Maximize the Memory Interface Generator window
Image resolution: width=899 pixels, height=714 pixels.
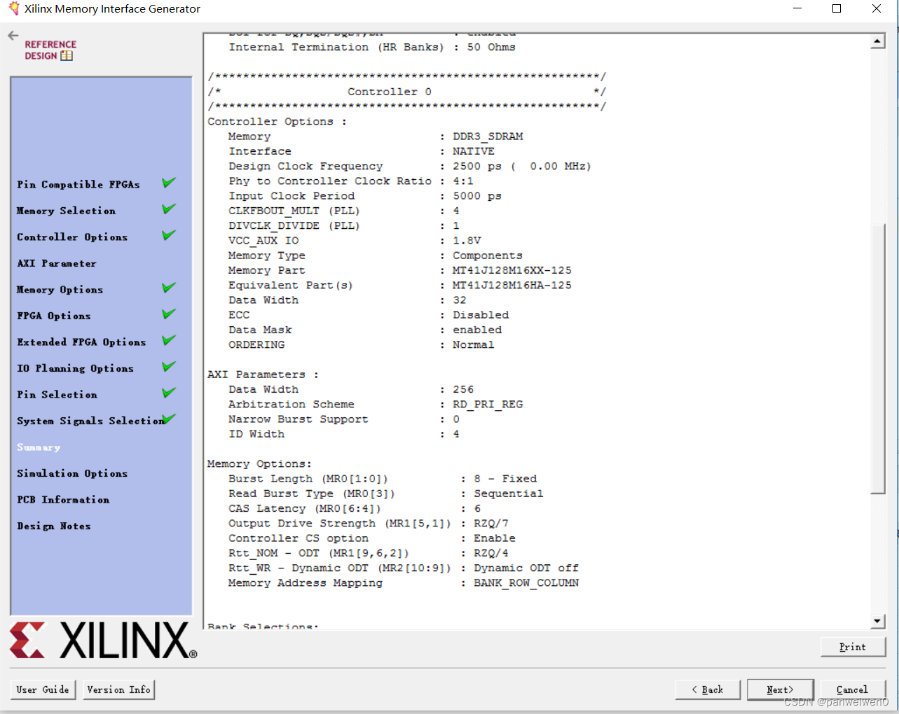click(x=837, y=8)
